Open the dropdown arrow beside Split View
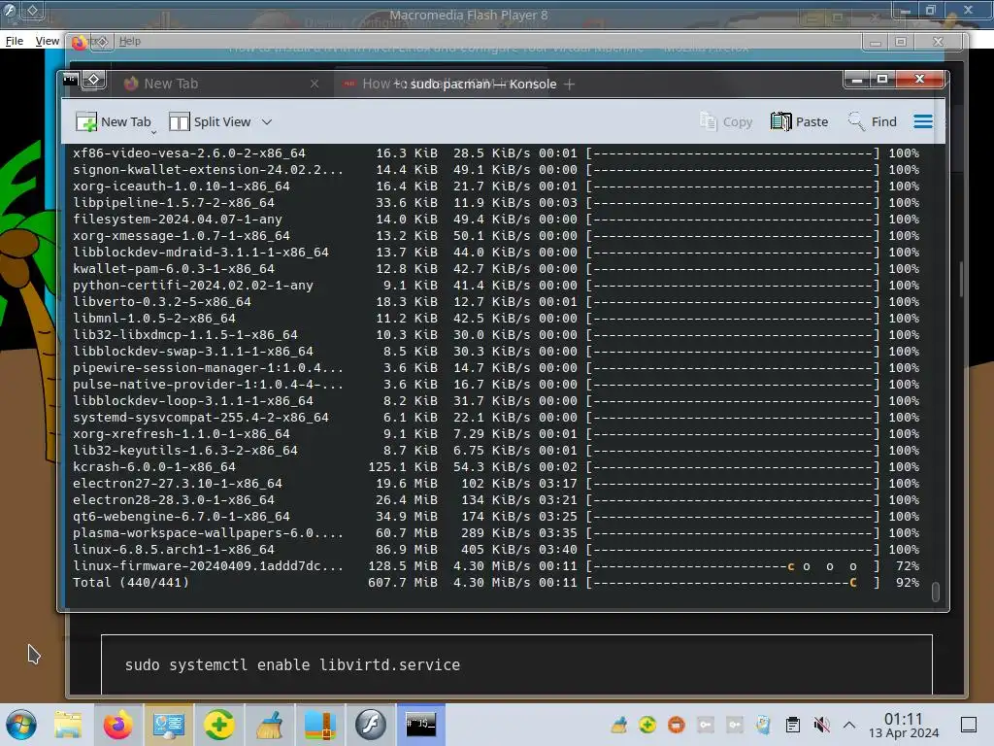 point(267,121)
